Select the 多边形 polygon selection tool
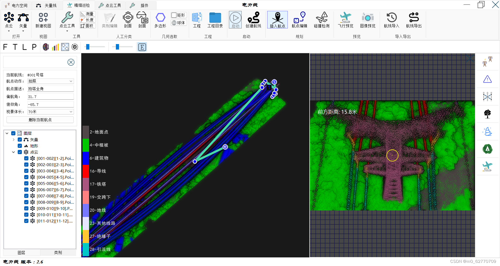Viewport: 500px width, 266px height. 160,20
